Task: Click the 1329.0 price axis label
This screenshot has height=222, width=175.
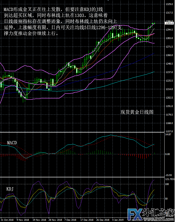Action: tap(170, 4)
